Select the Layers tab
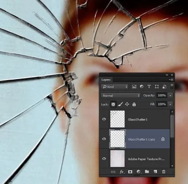 click(106, 80)
